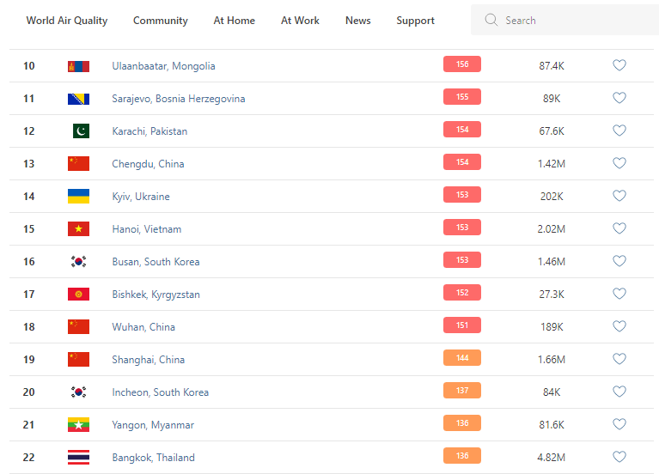
Task: Toggle favorite heart for Karachi, Pakistan
Action: point(619,131)
